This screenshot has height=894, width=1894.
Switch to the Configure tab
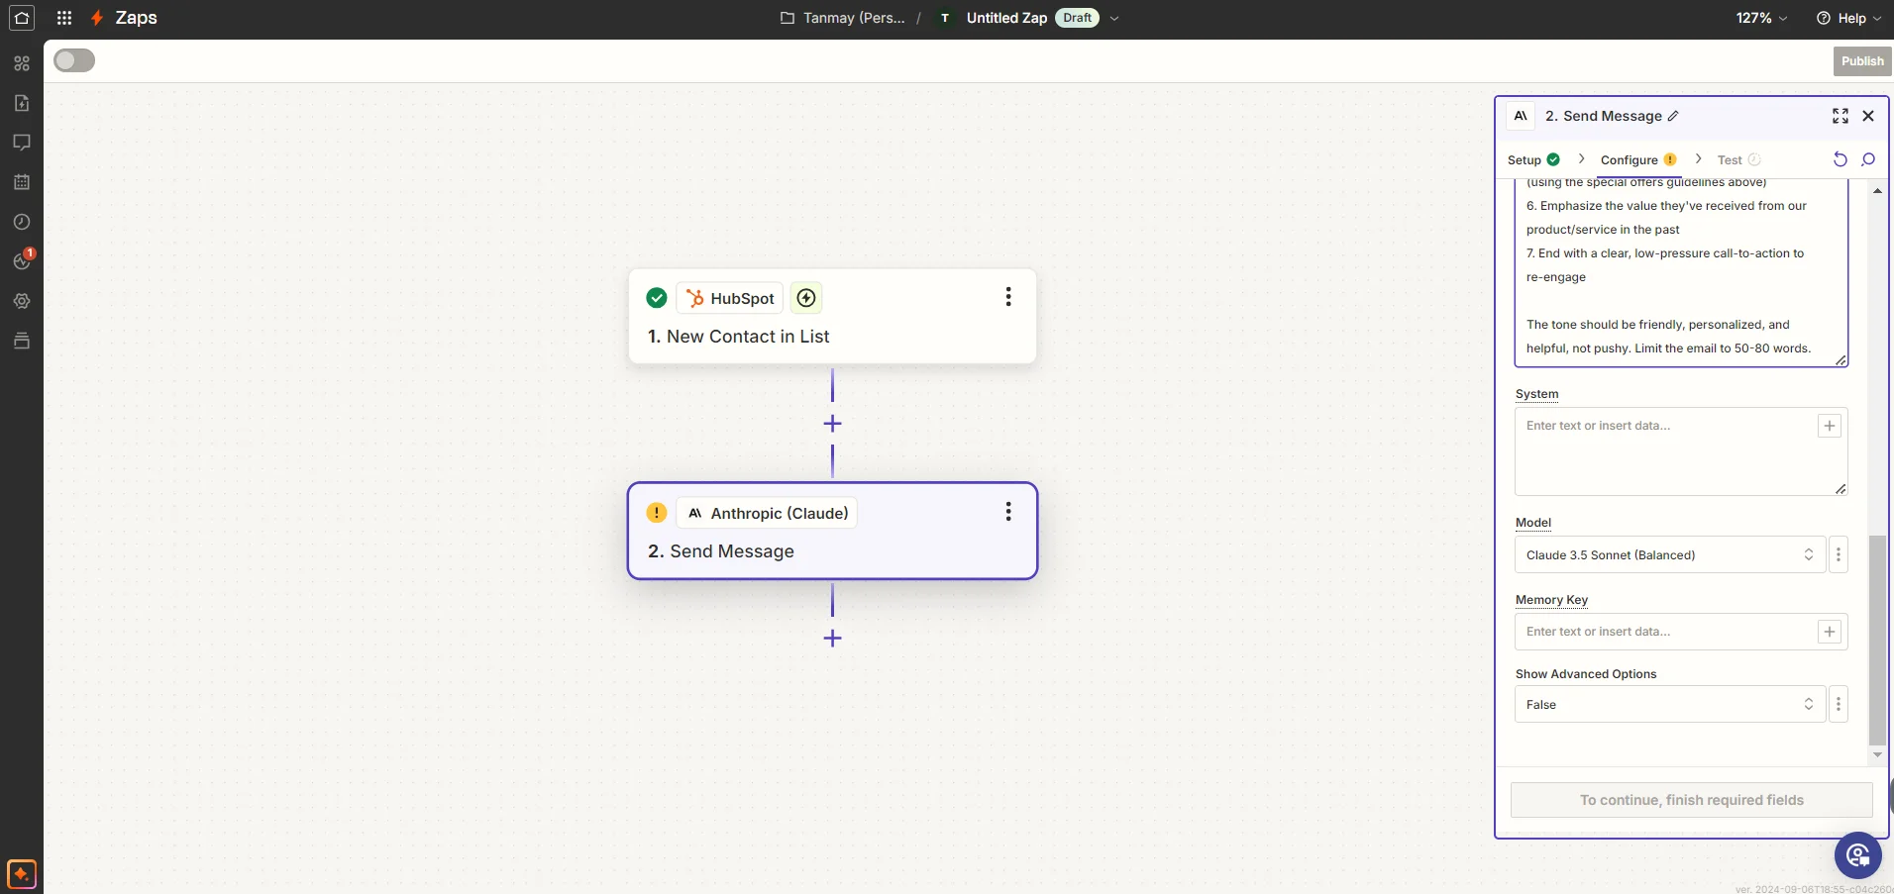pos(1638,159)
